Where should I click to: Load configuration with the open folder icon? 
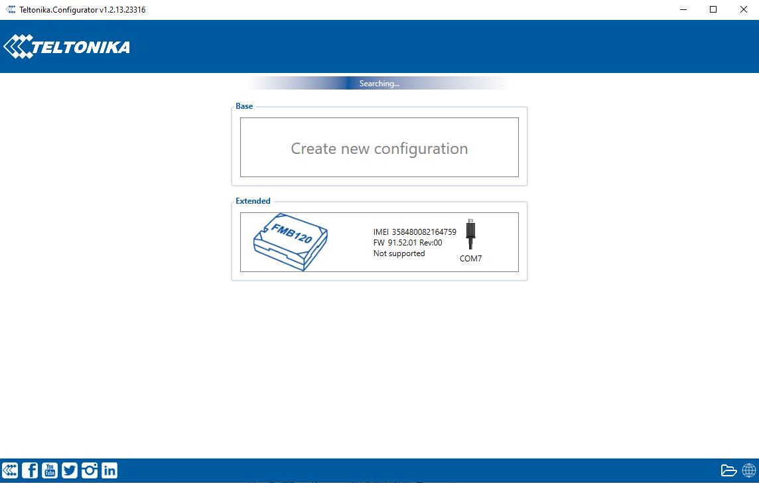point(728,470)
